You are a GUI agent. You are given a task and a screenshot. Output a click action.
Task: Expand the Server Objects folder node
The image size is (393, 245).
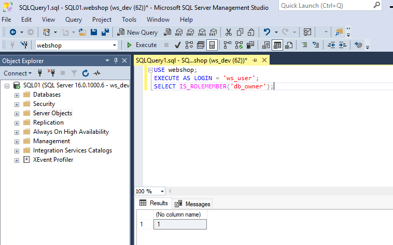[17, 114]
